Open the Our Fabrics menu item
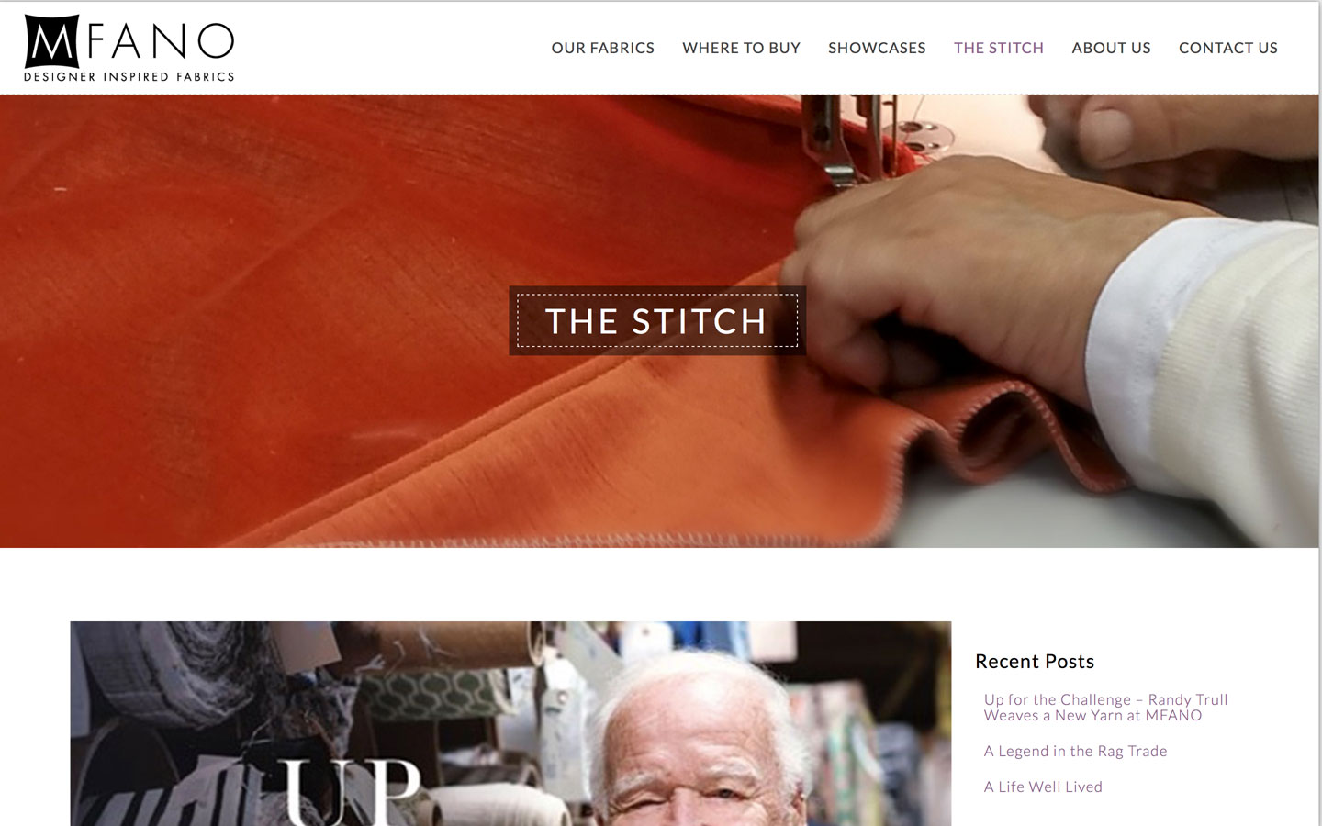 coord(602,48)
